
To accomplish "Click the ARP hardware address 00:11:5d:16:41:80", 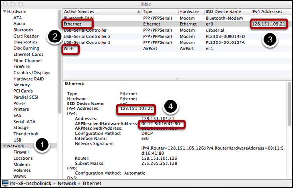I will click(161, 124).
